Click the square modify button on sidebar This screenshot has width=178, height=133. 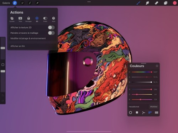(3, 65)
